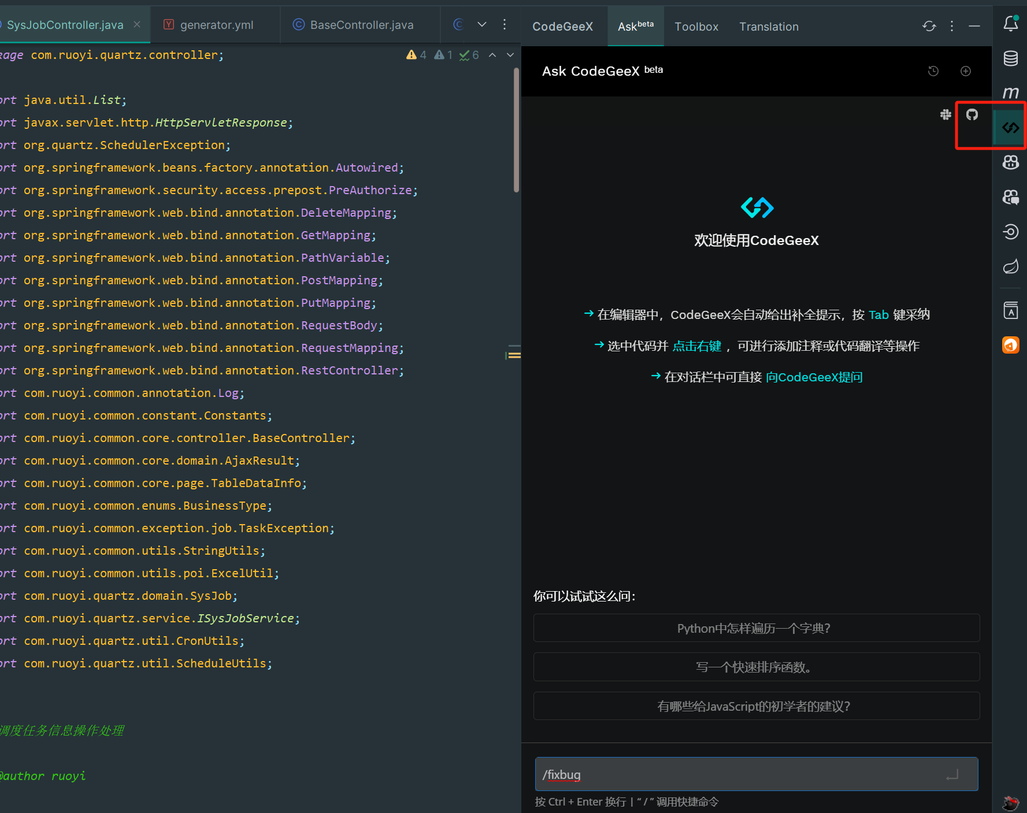Click 'com.ruoyi.common.enums.BusinessType' import line
This screenshot has height=813, width=1027.
click(x=136, y=506)
